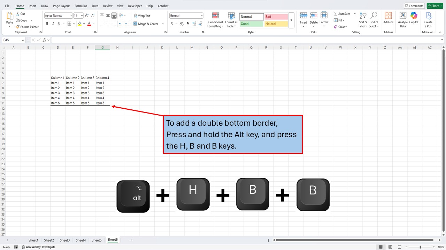
Task: Enable Wrap Text for the cell
Action: (x=142, y=15)
